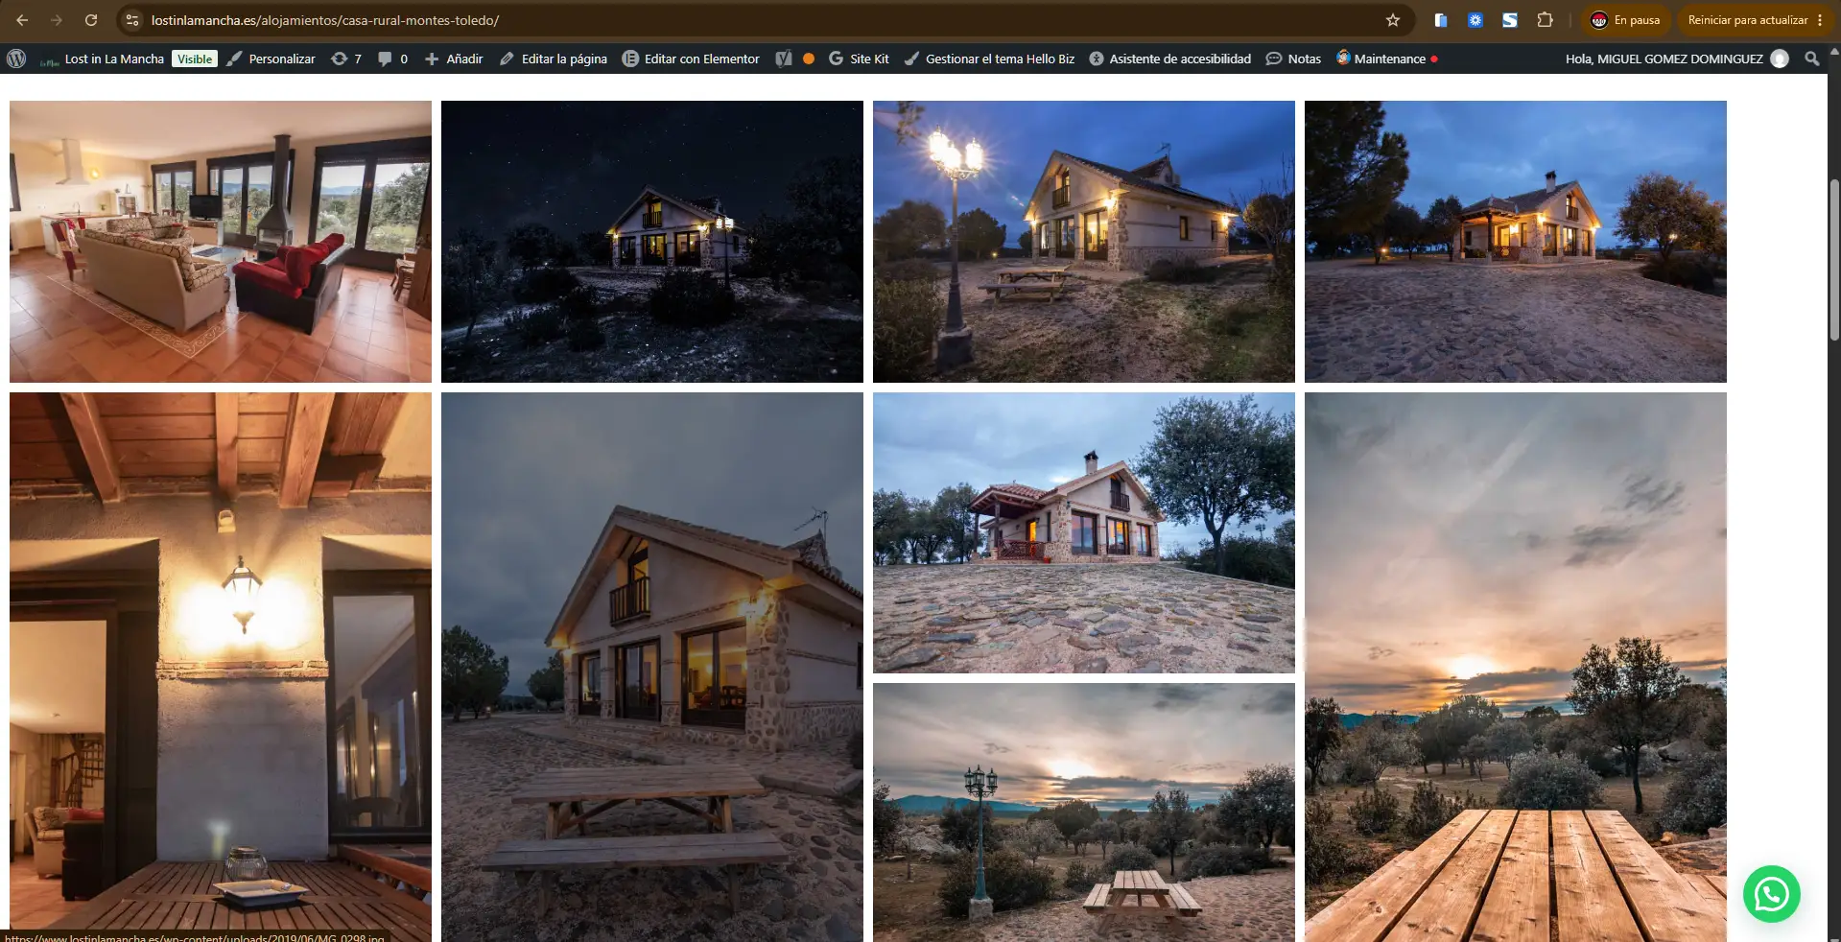The height and width of the screenshot is (942, 1841).
Task: Open the daytime red-porch house photo
Action: [x=1084, y=532]
